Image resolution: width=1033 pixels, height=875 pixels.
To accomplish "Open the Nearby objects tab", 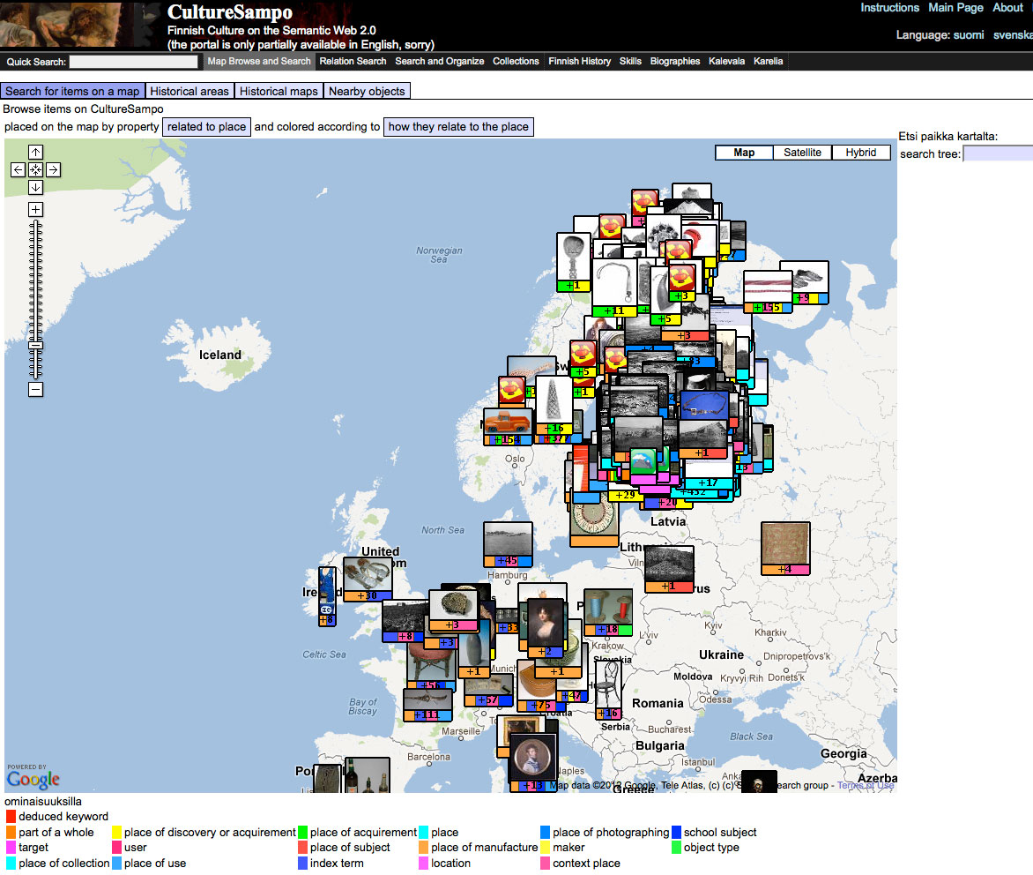I will click(367, 91).
